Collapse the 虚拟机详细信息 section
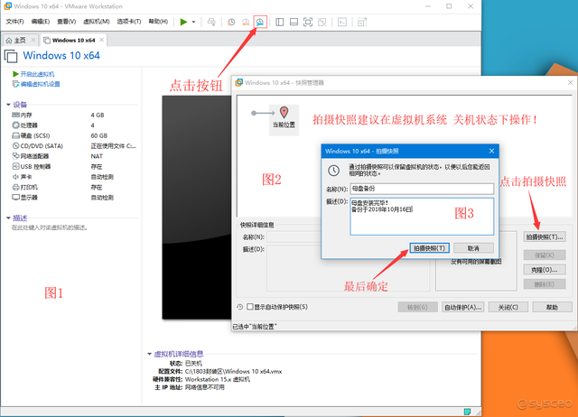578x417 pixels. click(x=149, y=354)
